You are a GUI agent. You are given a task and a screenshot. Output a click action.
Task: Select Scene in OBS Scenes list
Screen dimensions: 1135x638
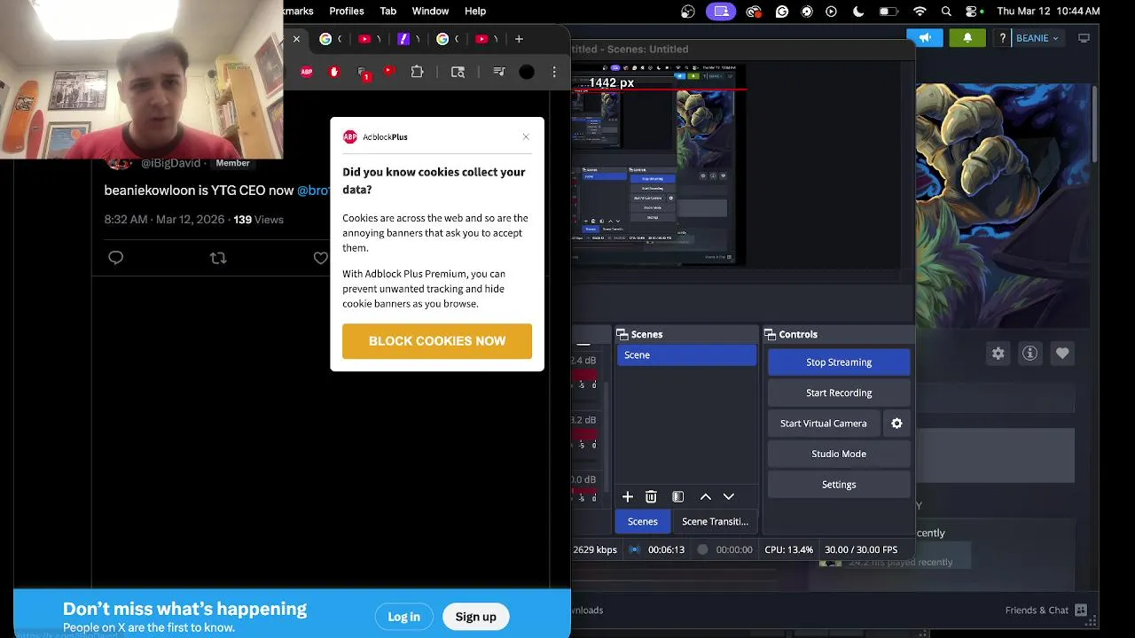pos(686,354)
